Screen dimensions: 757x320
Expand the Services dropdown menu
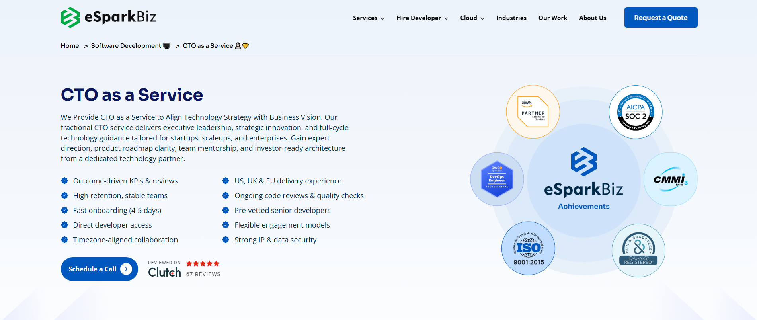[x=369, y=18]
